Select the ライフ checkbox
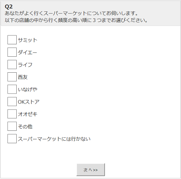Image resolution: width=181 pixels, height=179 pixels. (12, 65)
